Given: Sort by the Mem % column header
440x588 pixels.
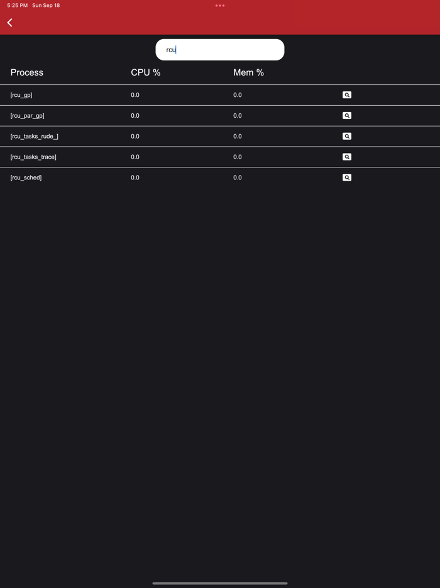Looking at the screenshot, I should pos(248,72).
